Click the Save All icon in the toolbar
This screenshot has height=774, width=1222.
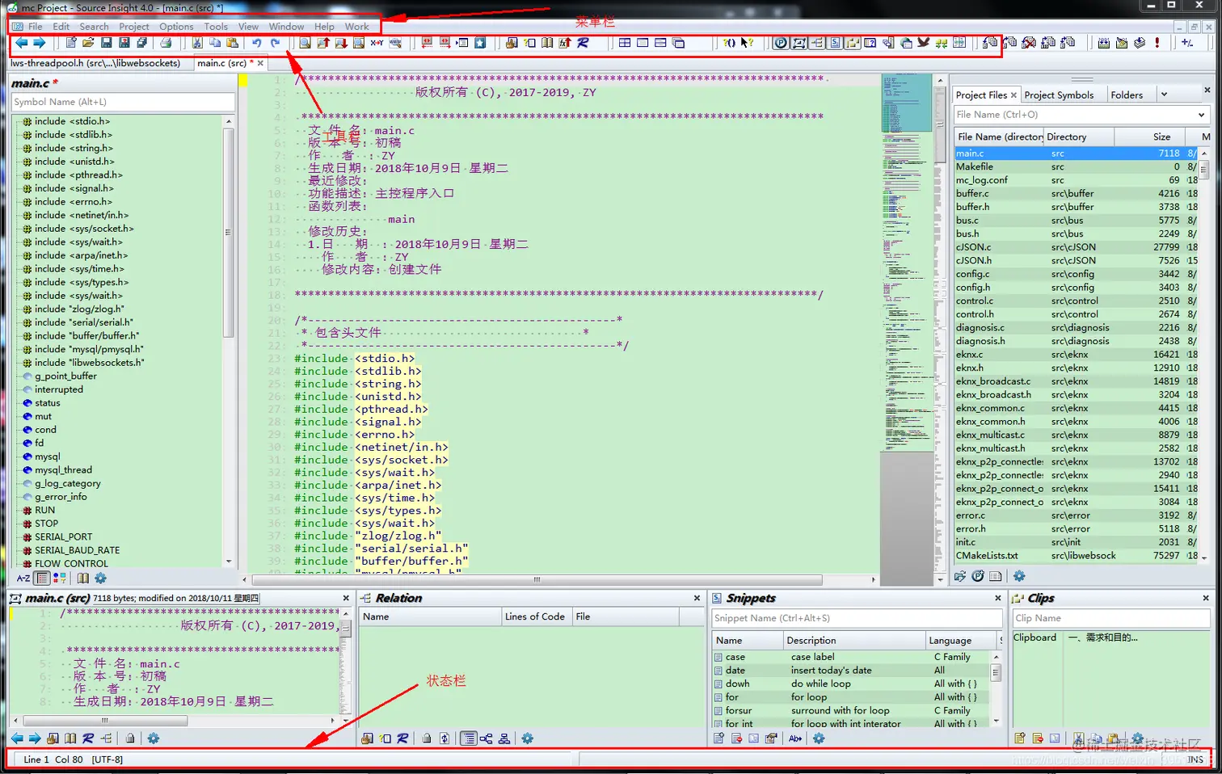pyautogui.click(x=141, y=43)
